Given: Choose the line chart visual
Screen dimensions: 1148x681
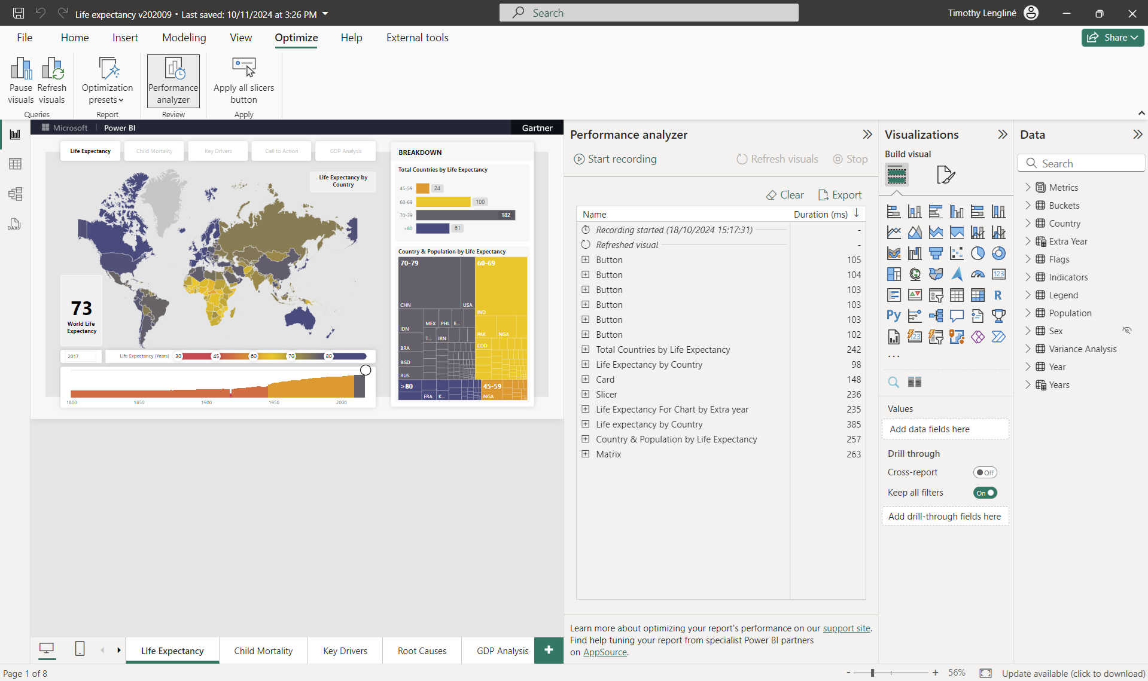Looking at the screenshot, I should [894, 233].
